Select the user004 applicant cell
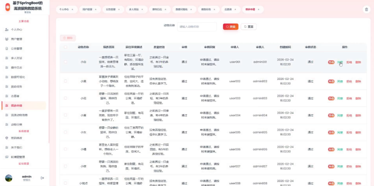The height and width of the screenshot is (186, 374). coord(235,115)
